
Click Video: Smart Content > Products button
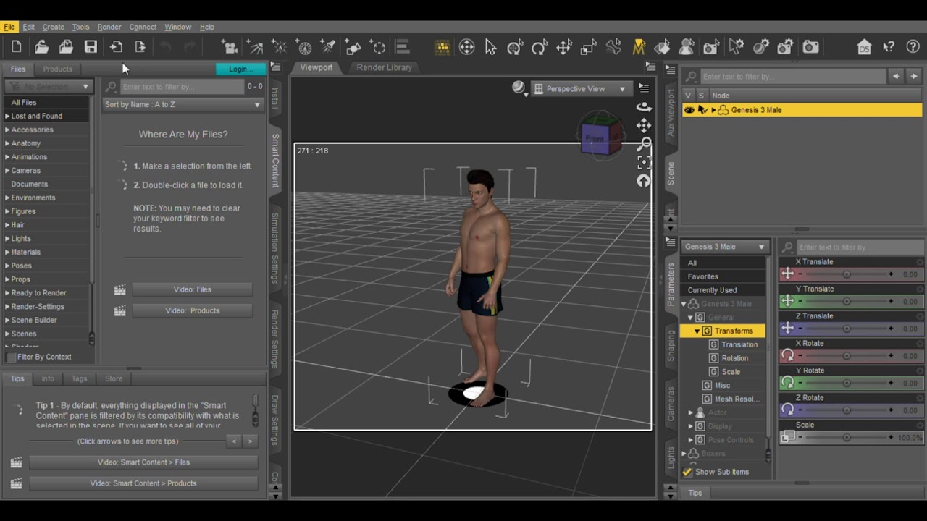143,483
